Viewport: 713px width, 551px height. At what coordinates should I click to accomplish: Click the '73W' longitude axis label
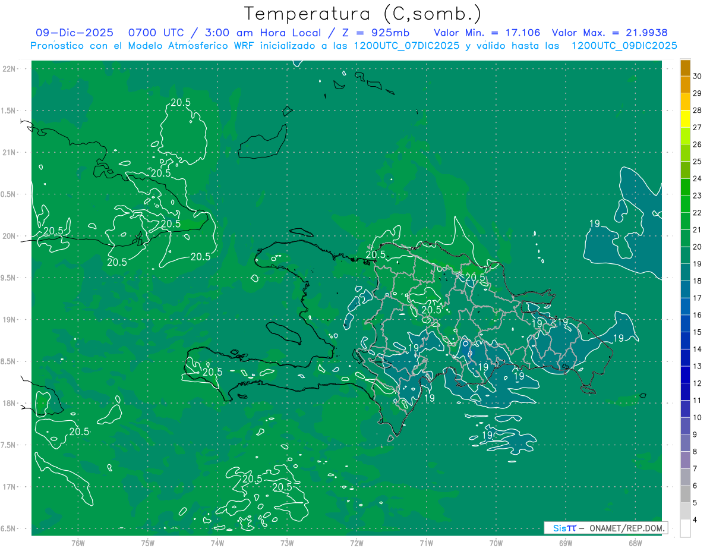287,543
